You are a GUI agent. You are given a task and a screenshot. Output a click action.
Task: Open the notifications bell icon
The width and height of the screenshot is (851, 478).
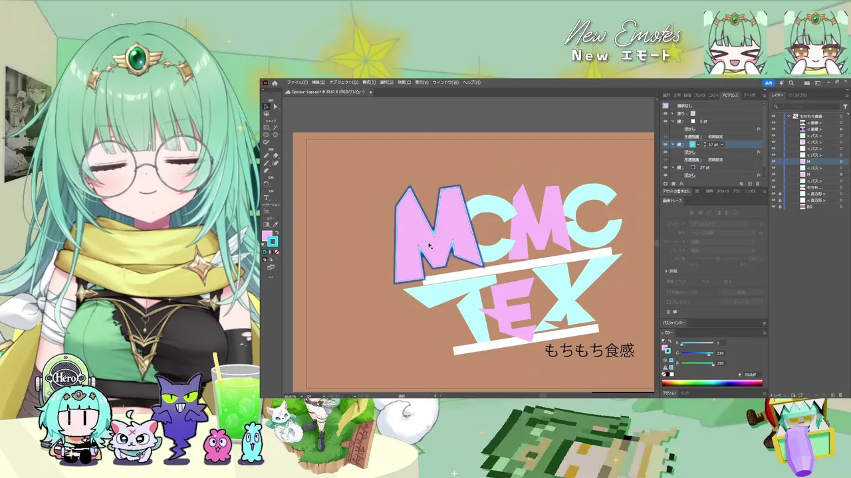point(782,83)
